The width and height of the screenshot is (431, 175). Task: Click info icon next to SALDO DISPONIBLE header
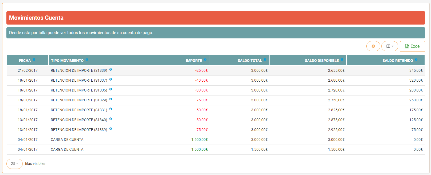coord(342,59)
